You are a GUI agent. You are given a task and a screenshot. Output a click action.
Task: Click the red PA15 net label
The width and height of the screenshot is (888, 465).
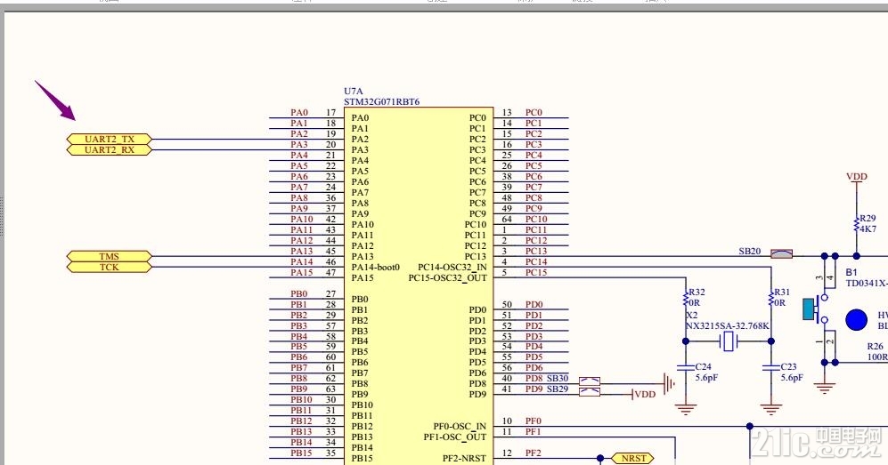[x=301, y=272]
